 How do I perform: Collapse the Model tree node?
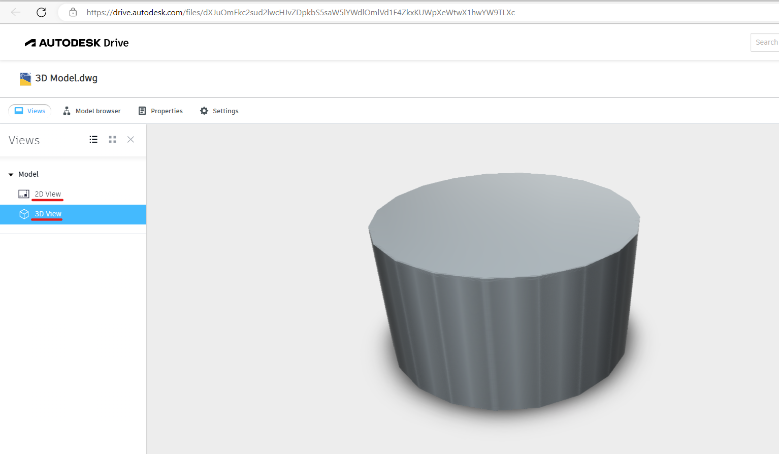11,174
